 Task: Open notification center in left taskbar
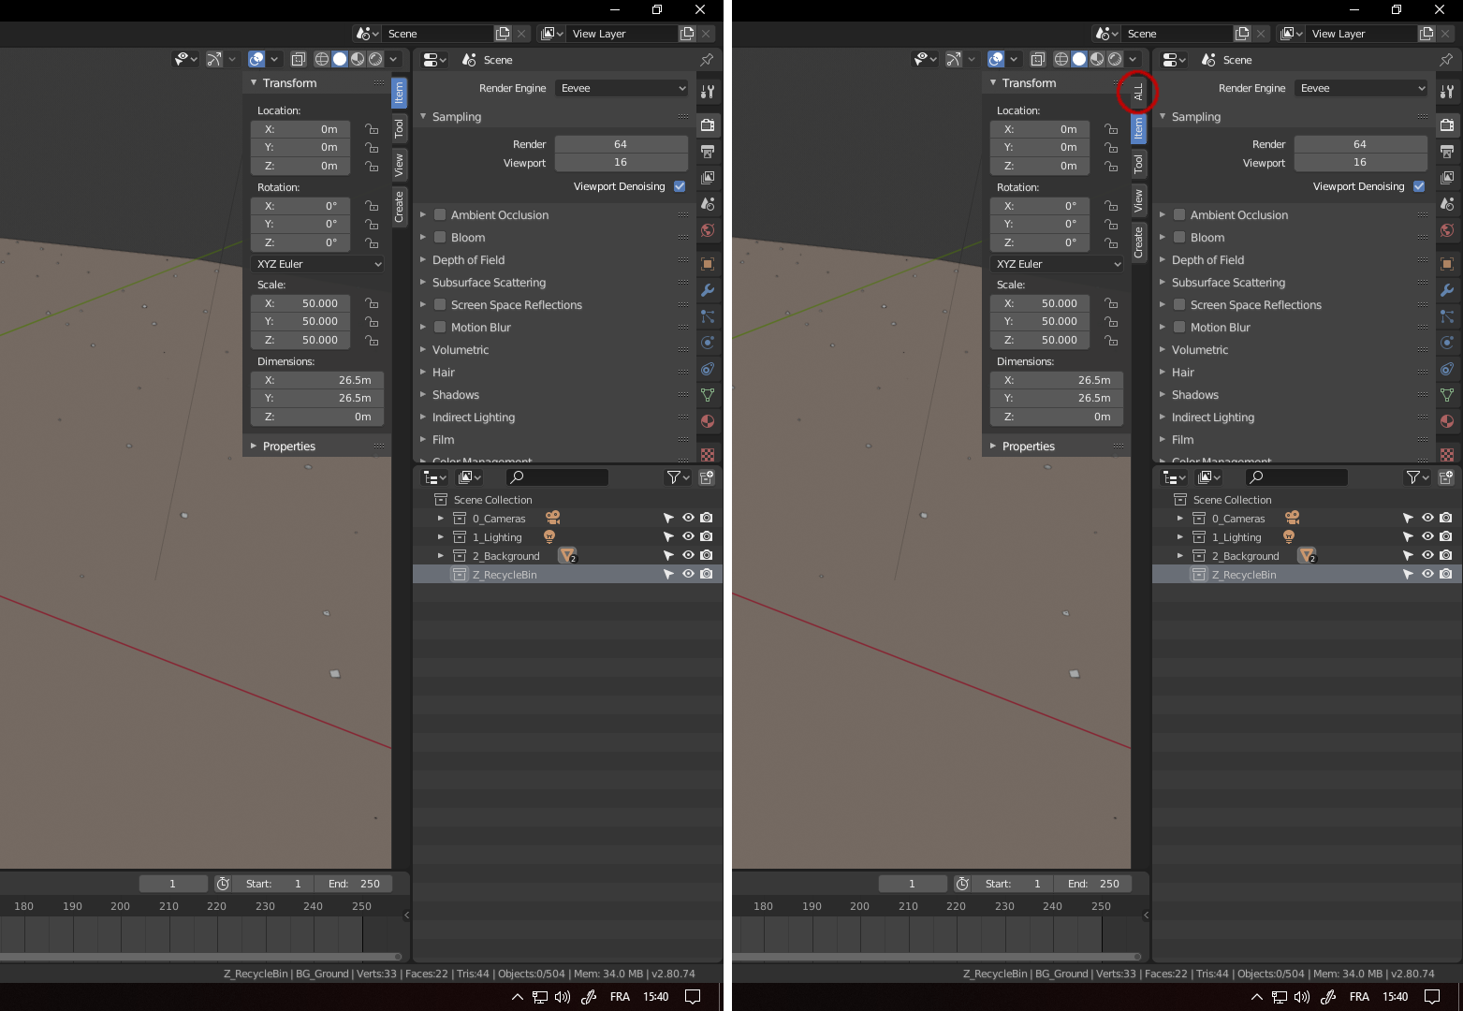pyautogui.click(x=693, y=997)
